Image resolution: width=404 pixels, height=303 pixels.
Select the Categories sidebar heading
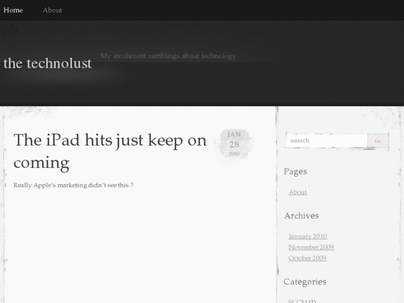(x=305, y=282)
